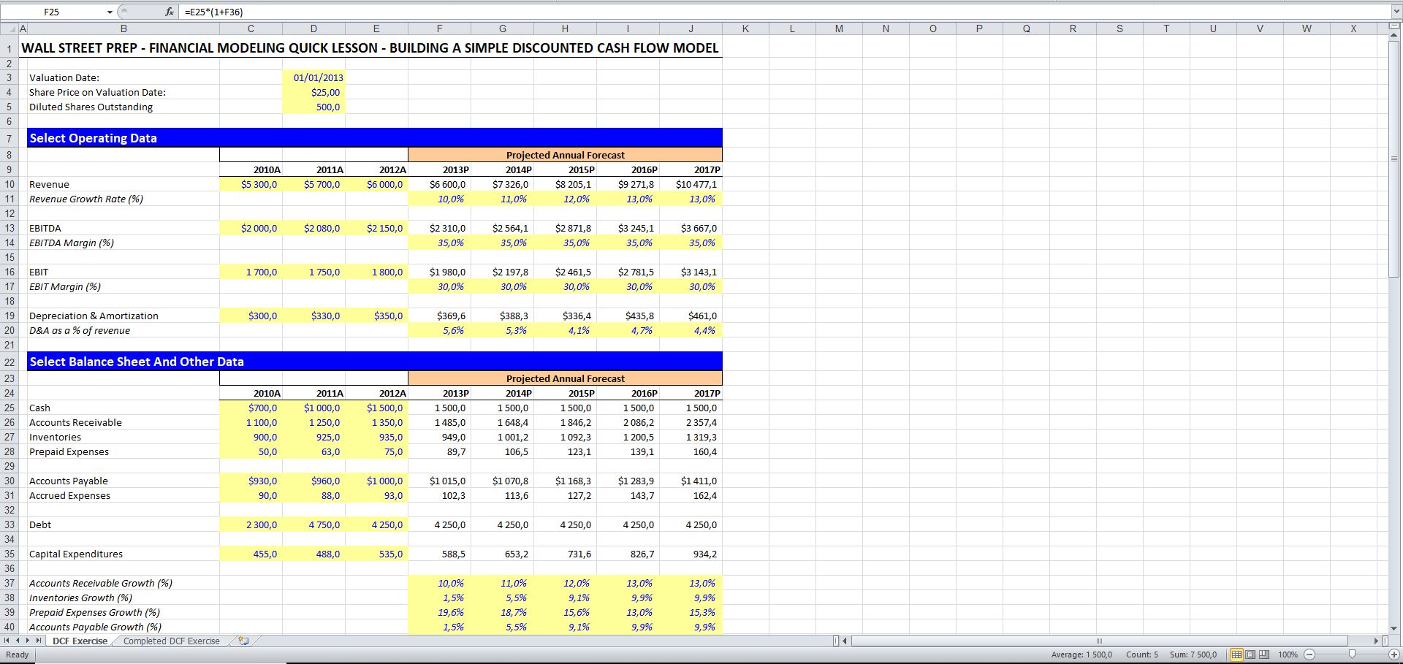The height and width of the screenshot is (664, 1403).
Task: Click the Zoom Out minus icon
Action: [x=1309, y=655]
